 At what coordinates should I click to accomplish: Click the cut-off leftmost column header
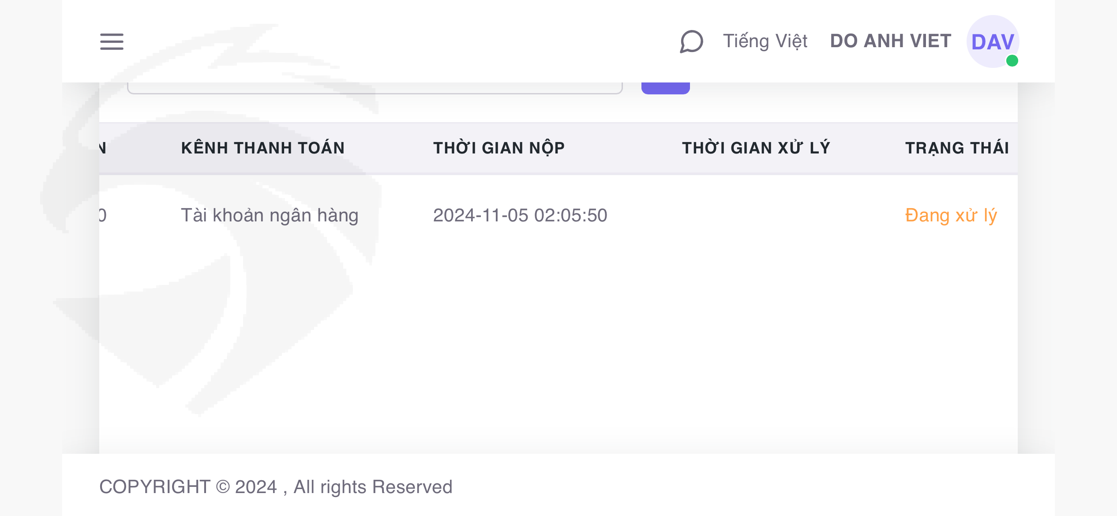(103, 148)
